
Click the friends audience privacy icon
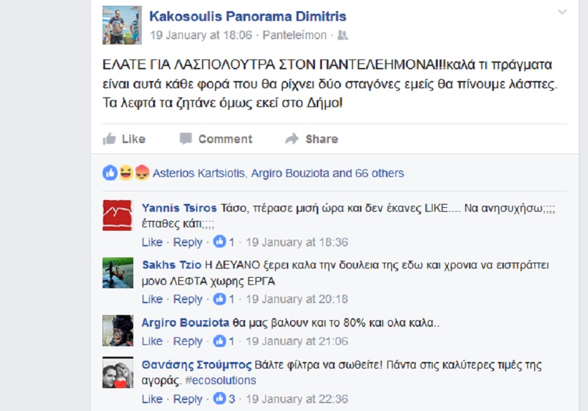342,35
